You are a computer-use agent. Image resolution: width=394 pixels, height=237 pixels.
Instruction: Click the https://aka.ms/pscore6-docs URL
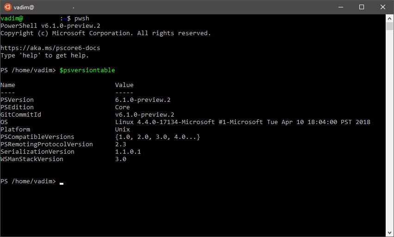click(50, 48)
